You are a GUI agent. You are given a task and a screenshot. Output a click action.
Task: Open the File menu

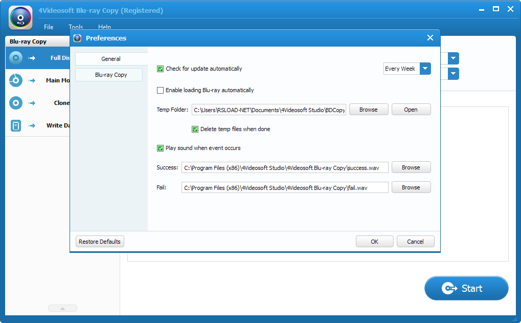[49, 27]
